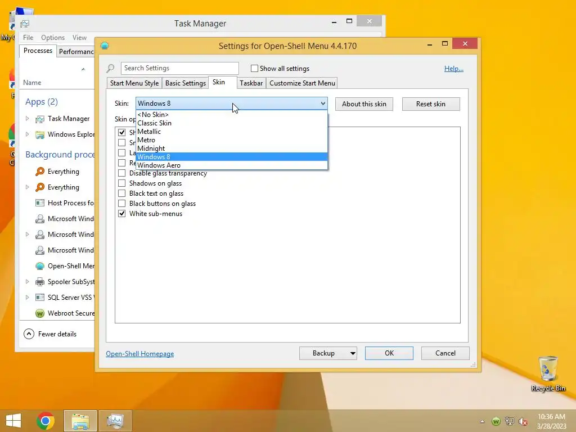This screenshot has height=432, width=576.
Task: Click the SQL Server VSS icon
Action: click(x=40, y=298)
